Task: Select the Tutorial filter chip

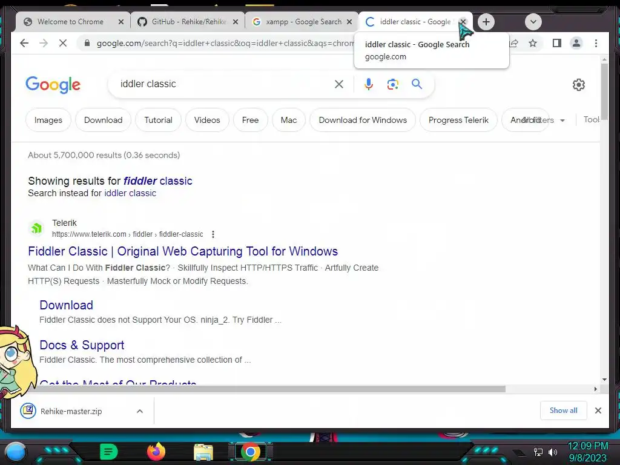Action: pos(158,120)
